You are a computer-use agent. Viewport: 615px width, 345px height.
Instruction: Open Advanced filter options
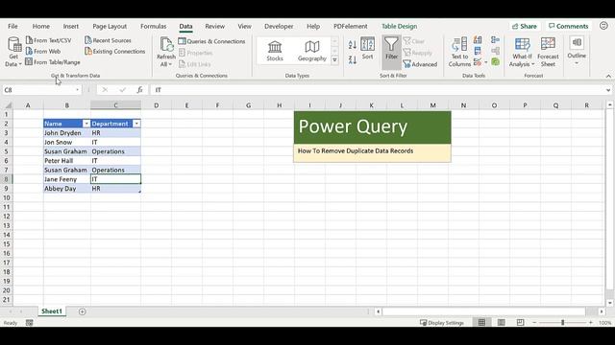(x=420, y=64)
